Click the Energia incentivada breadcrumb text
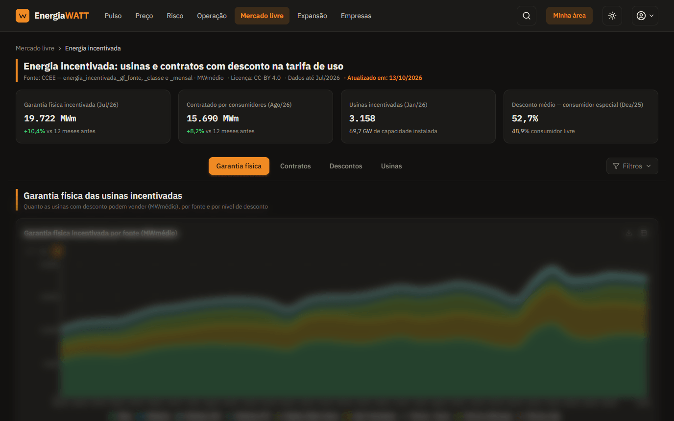The height and width of the screenshot is (421, 674). click(93, 48)
